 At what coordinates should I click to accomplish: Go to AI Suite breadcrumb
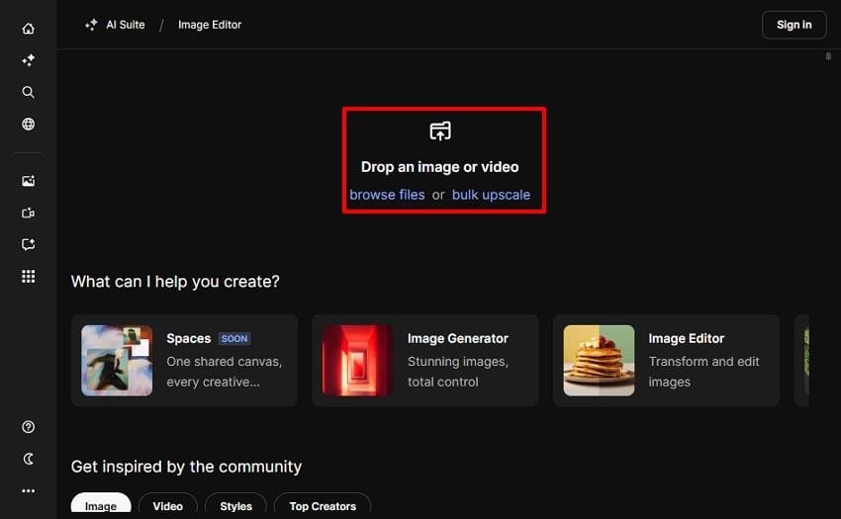126,25
